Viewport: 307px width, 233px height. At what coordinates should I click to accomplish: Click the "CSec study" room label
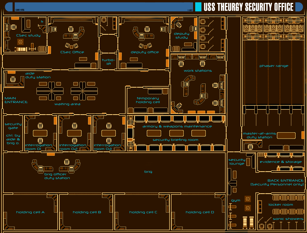(28, 35)
